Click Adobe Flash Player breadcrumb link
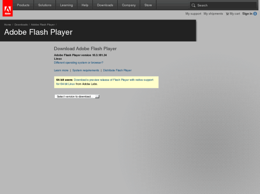This screenshot has height=194, width=260. 43,25
